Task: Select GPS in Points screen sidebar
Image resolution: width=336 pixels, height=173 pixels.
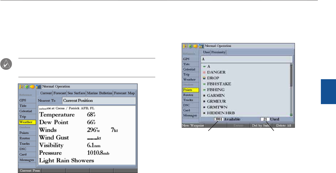Action: pos(191,59)
